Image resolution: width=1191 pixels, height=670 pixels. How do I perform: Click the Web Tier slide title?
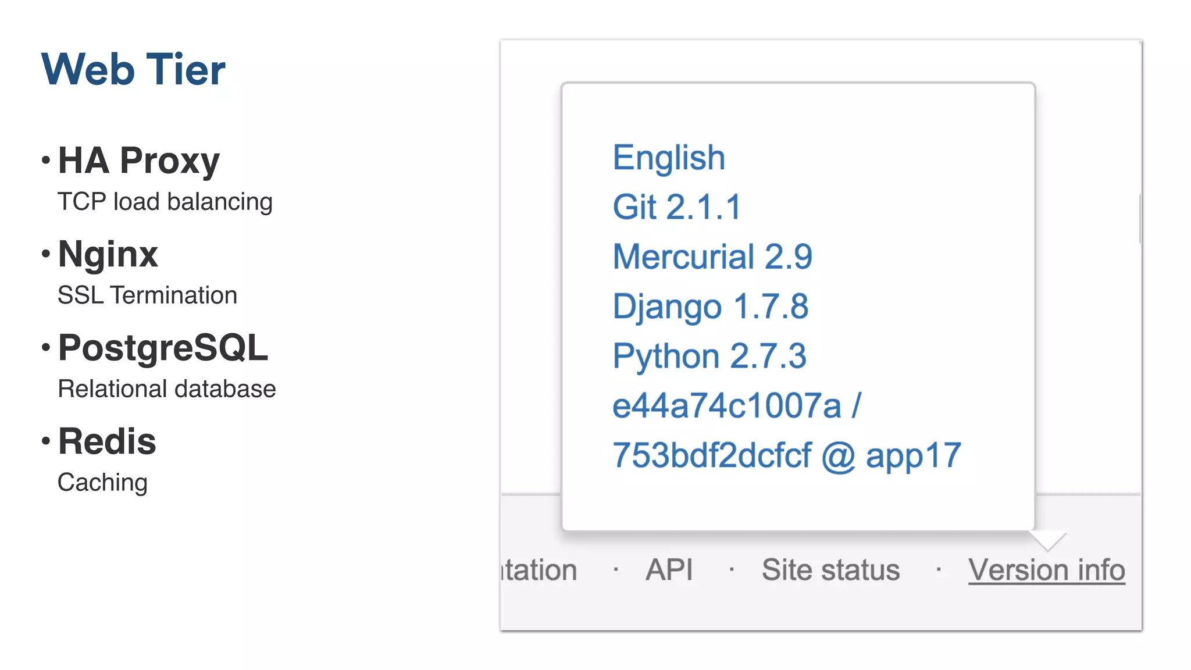133,69
